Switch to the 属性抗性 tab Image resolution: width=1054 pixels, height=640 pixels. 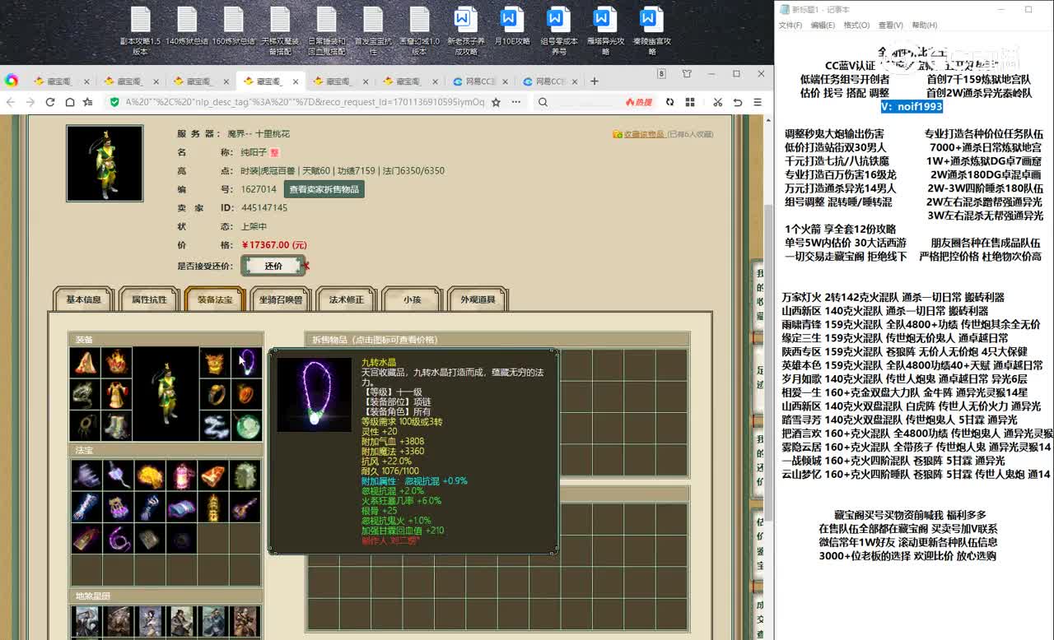coord(149,299)
